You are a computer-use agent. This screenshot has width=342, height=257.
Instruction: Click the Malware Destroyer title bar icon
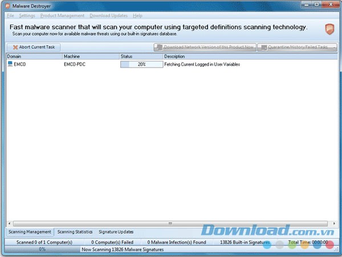(7, 6)
